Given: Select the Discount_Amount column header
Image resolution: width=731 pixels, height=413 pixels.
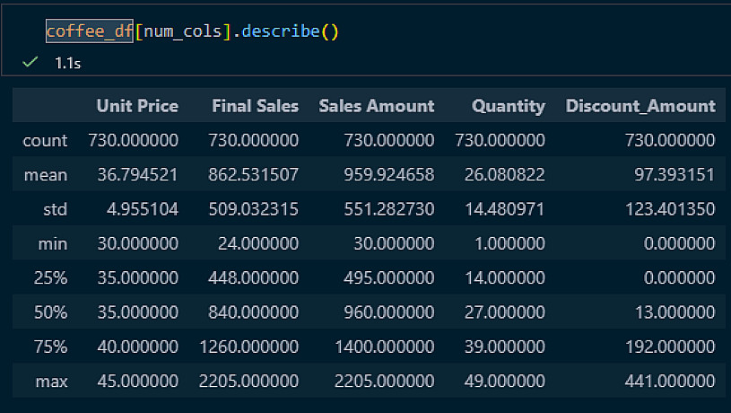Looking at the screenshot, I should click(x=640, y=106).
